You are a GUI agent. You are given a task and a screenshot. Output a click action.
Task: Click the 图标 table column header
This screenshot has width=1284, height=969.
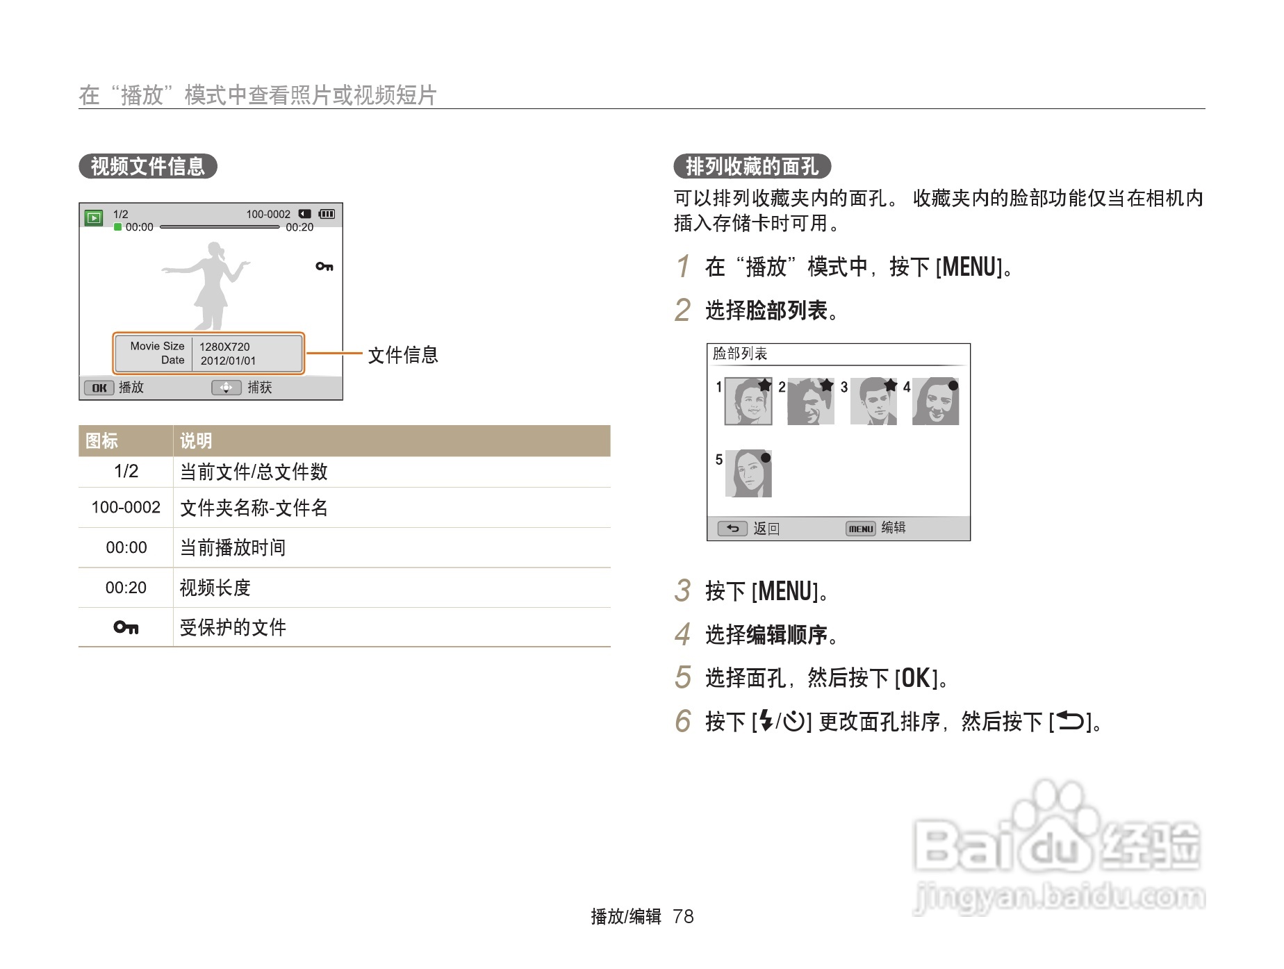coord(101,441)
